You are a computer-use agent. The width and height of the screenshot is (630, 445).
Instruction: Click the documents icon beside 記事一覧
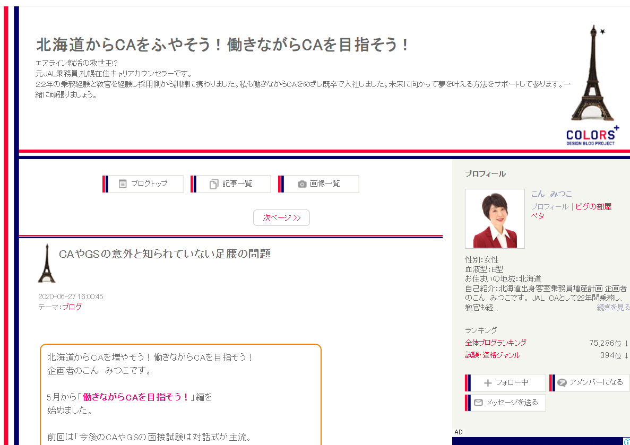pyautogui.click(x=214, y=184)
